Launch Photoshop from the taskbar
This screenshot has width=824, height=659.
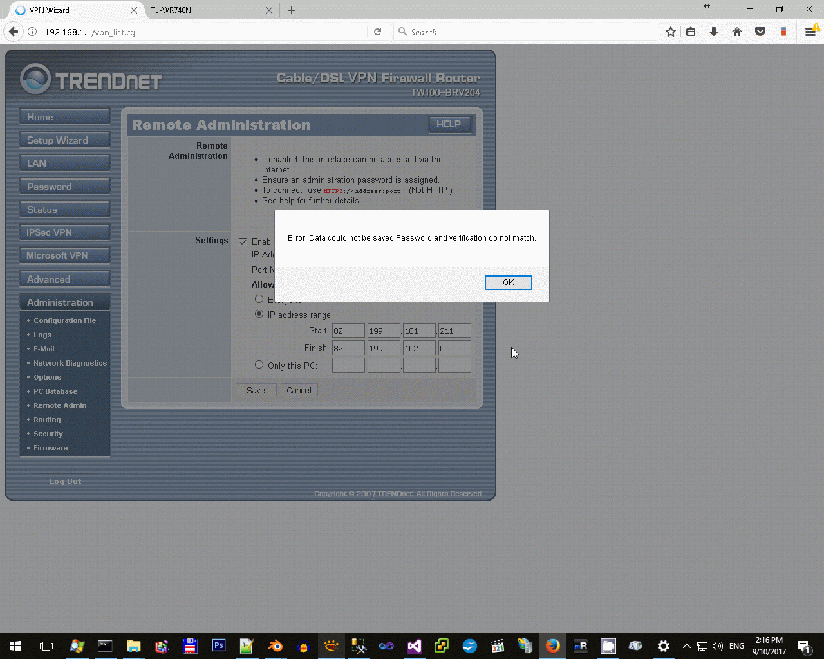coord(218,646)
